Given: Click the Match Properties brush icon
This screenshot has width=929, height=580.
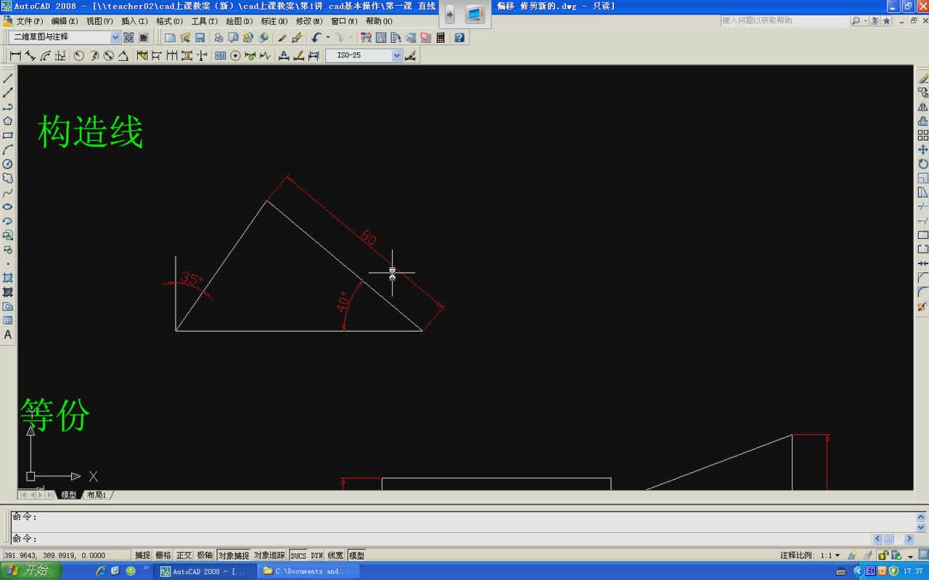Looking at the screenshot, I should [x=282, y=37].
